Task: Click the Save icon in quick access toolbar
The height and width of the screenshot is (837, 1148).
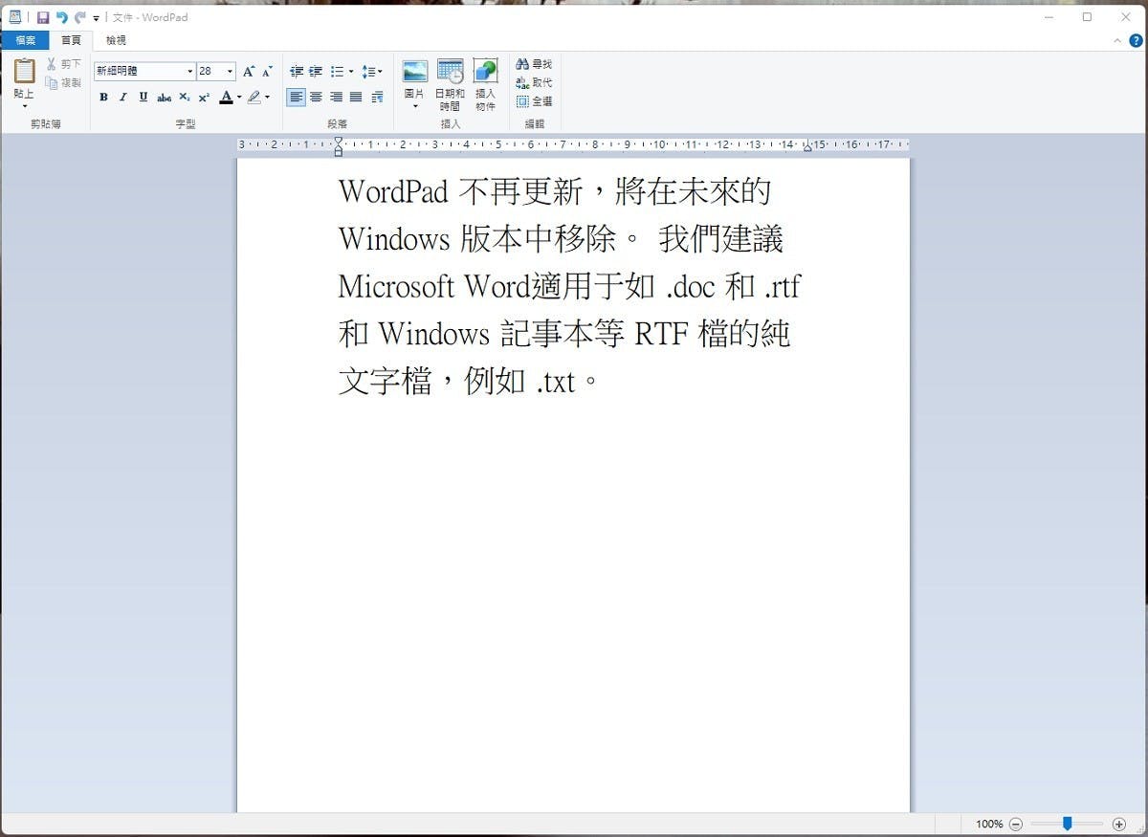Action: tap(43, 17)
